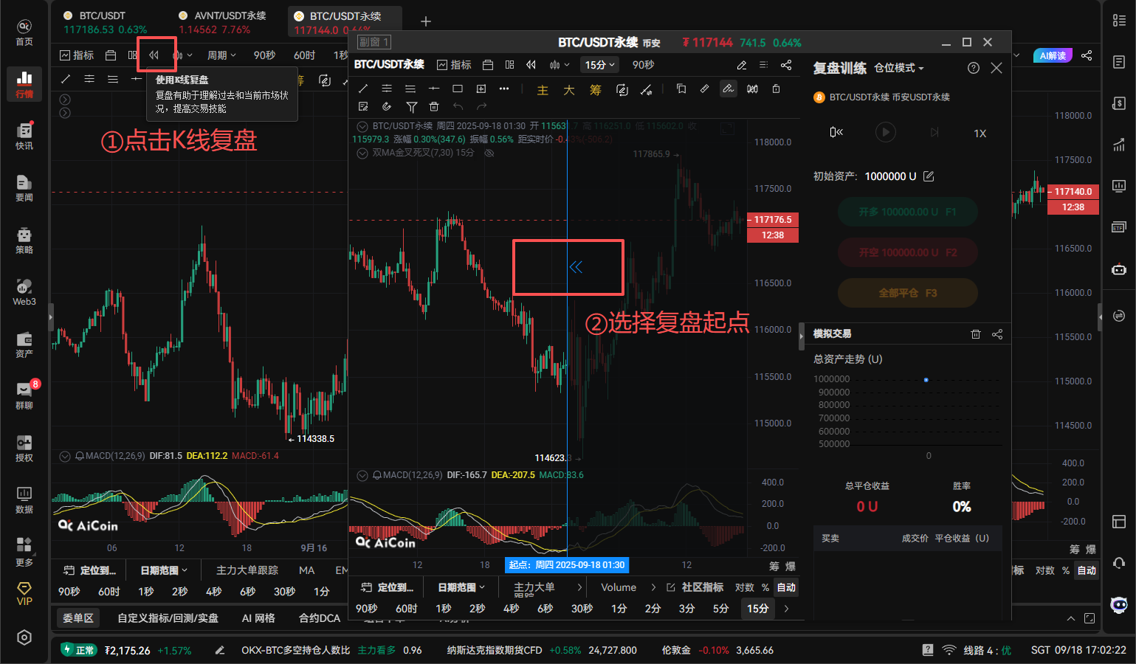Step back replay start with candle rewind icon
Image resolution: width=1136 pixels, height=664 pixels.
[x=836, y=133]
